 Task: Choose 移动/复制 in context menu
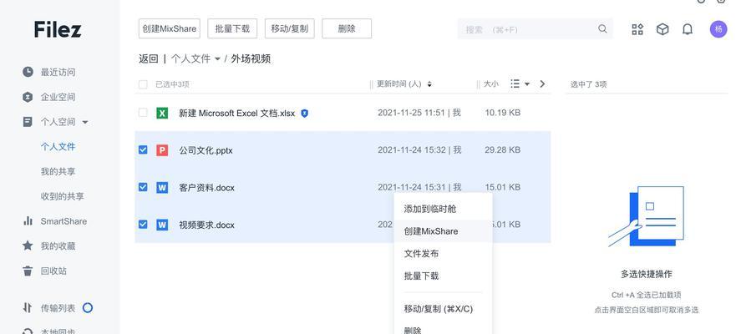pyautogui.click(x=443, y=309)
